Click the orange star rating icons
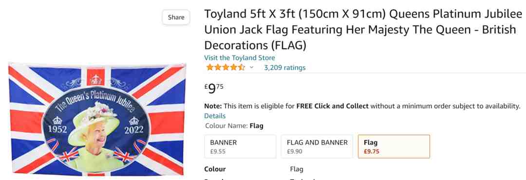 point(226,67)
